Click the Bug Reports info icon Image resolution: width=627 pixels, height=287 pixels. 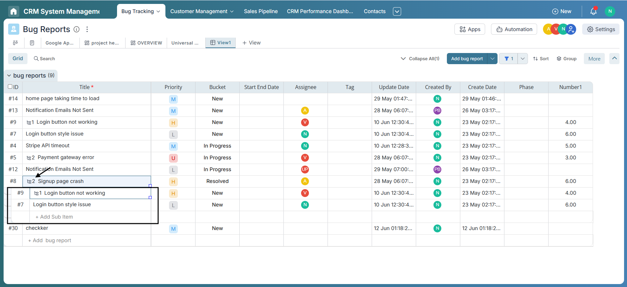pos(76,29)
